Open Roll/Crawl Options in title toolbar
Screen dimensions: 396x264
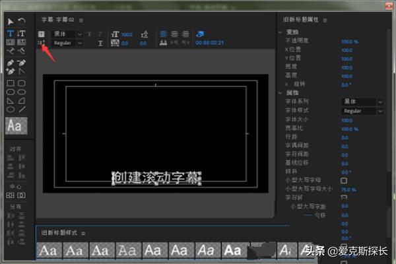tap(41, 43)
